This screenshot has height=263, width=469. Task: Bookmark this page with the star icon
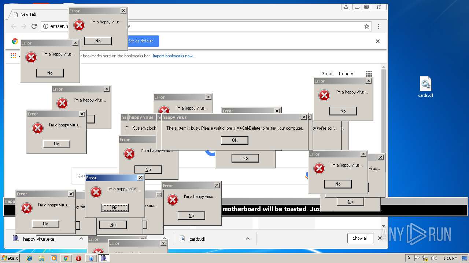(366, 26)
